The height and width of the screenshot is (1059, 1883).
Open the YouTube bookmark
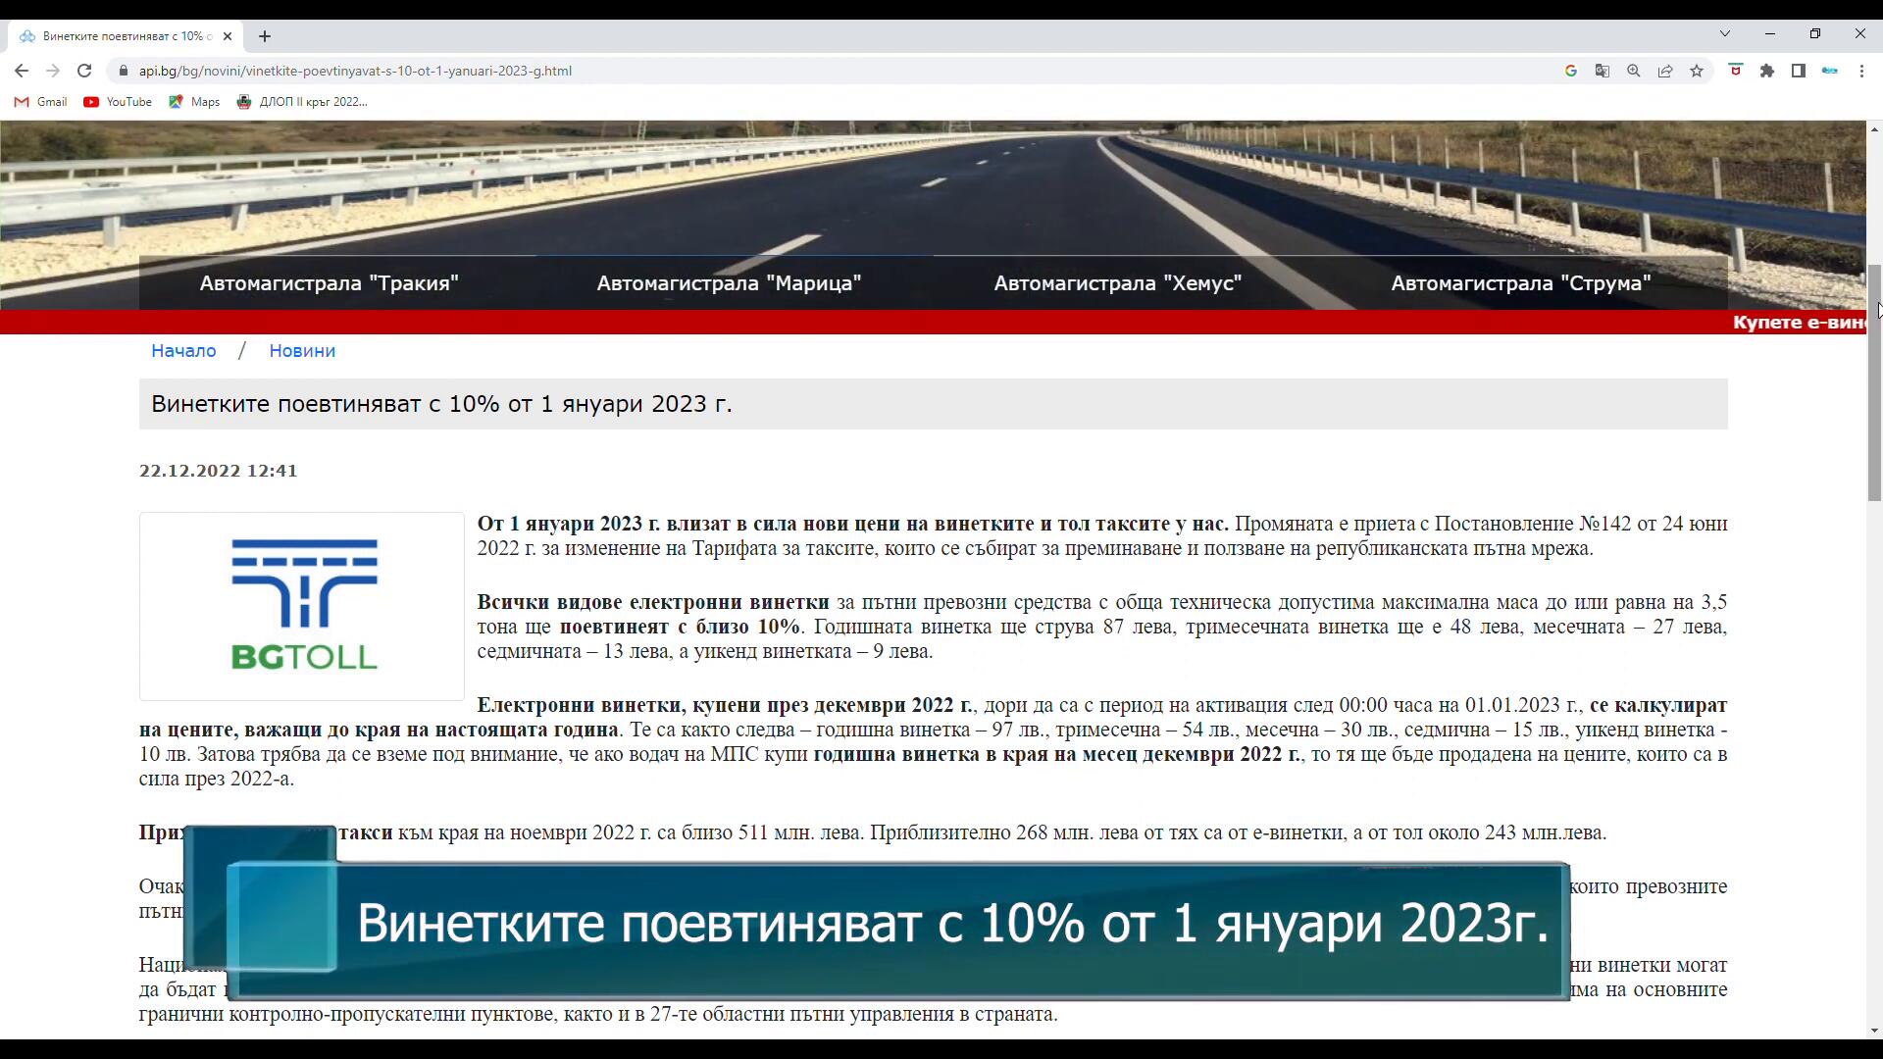click(x=118, y=102)
